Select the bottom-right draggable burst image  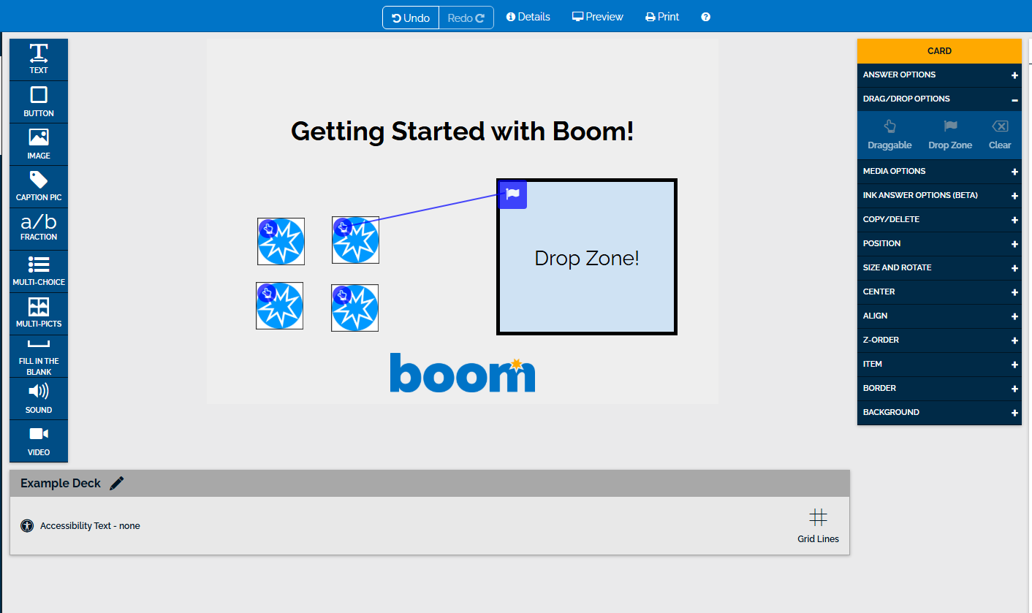(x=355, y=308)
